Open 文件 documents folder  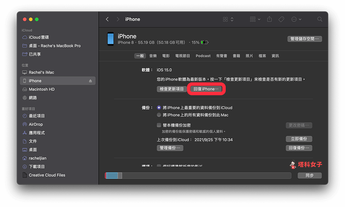click(x=30, y=141)
